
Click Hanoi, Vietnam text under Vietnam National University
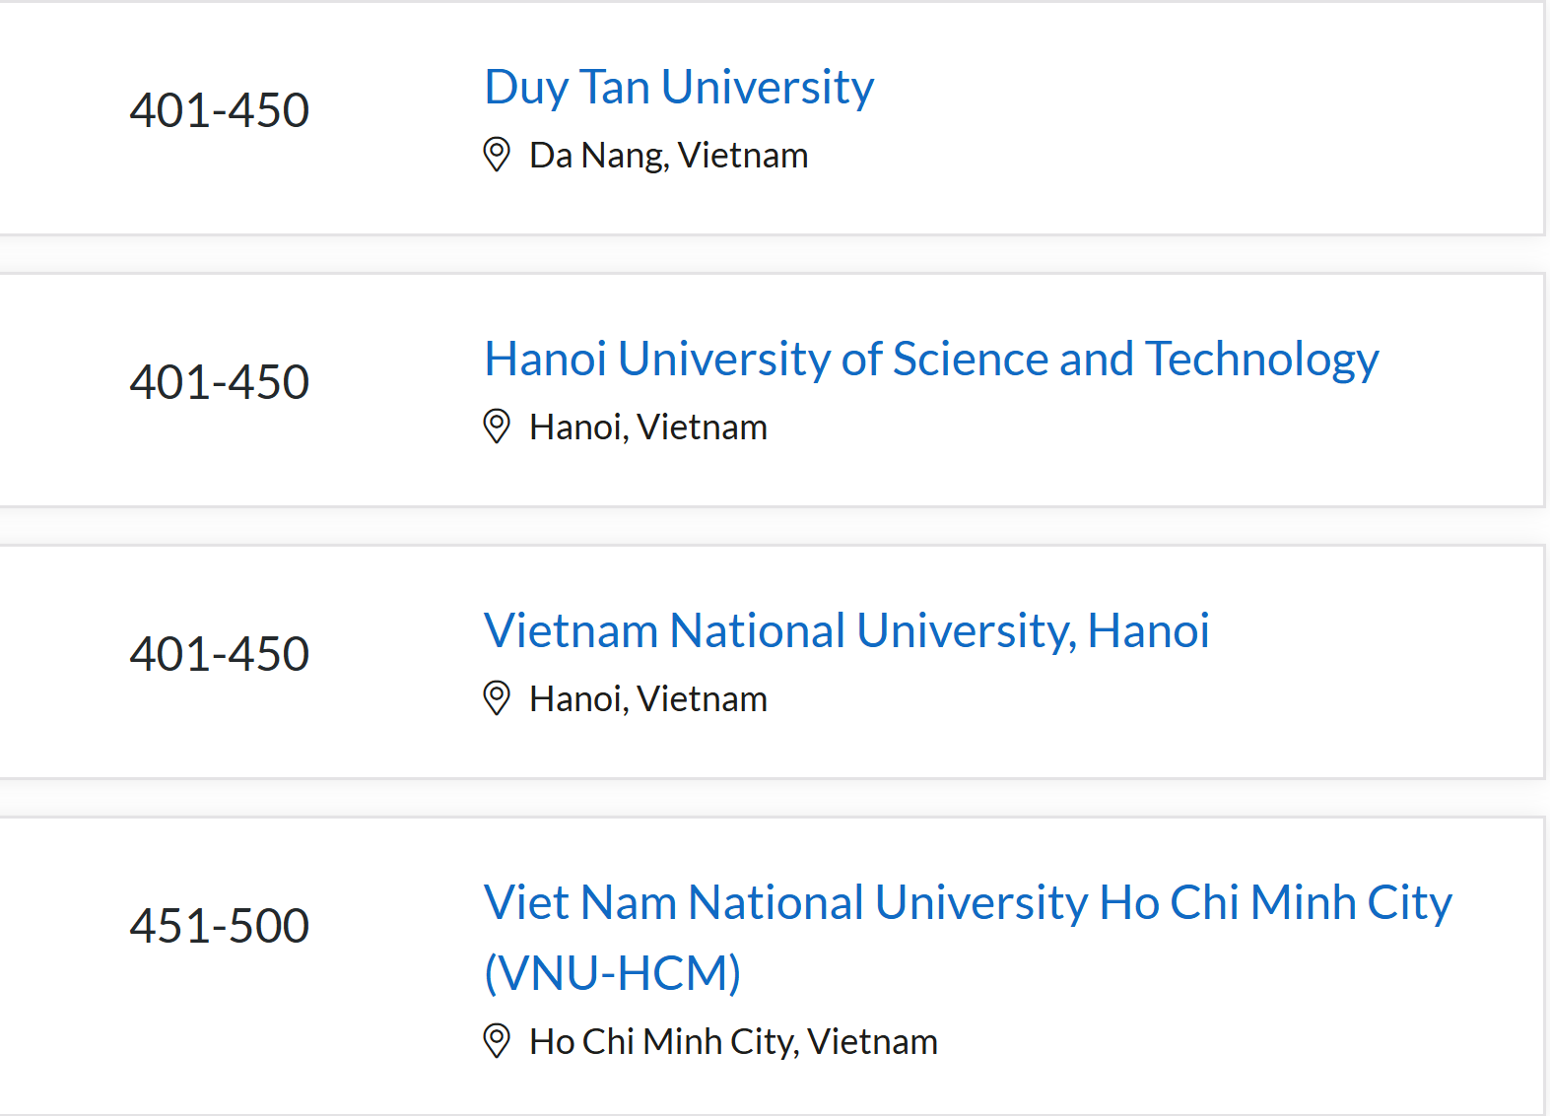[x=647, y=699]
